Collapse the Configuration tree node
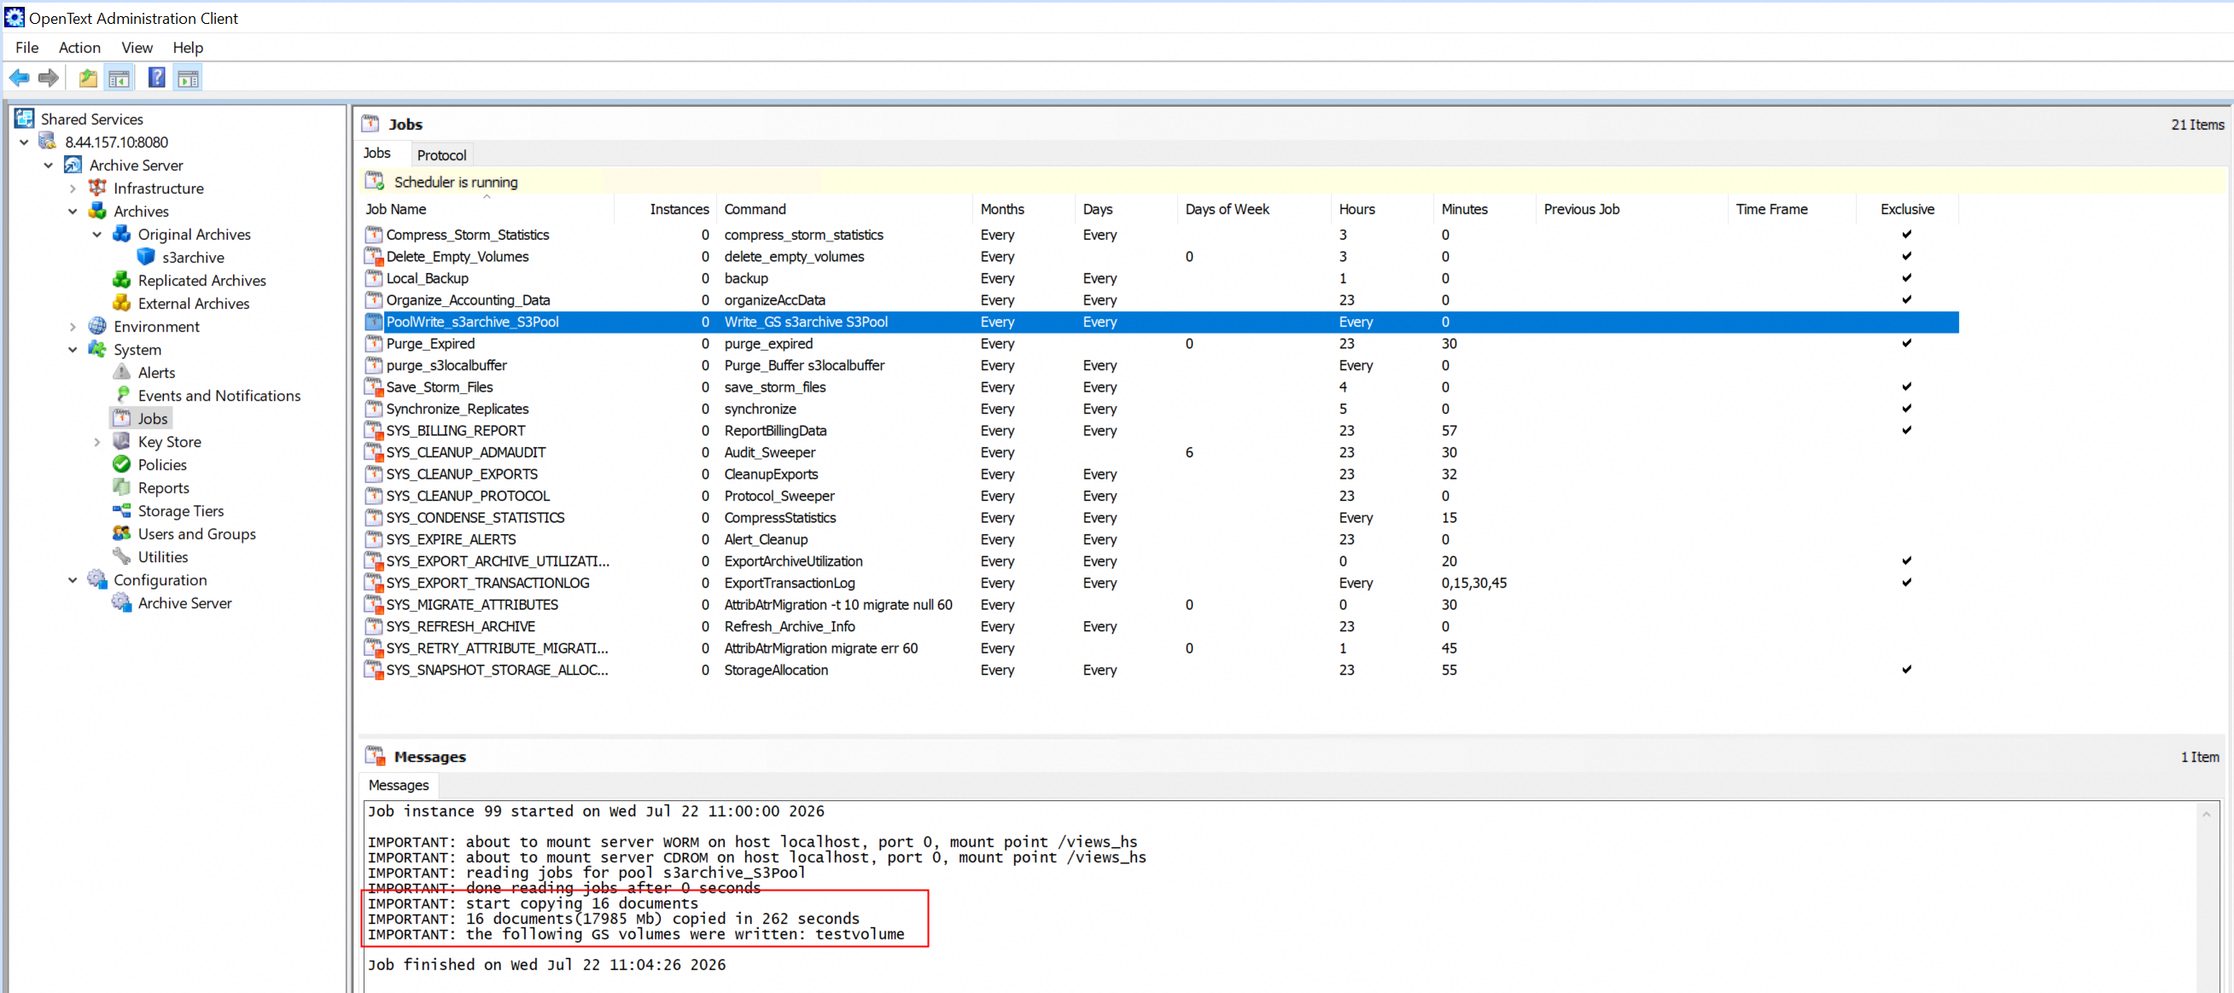 point(73,580)
